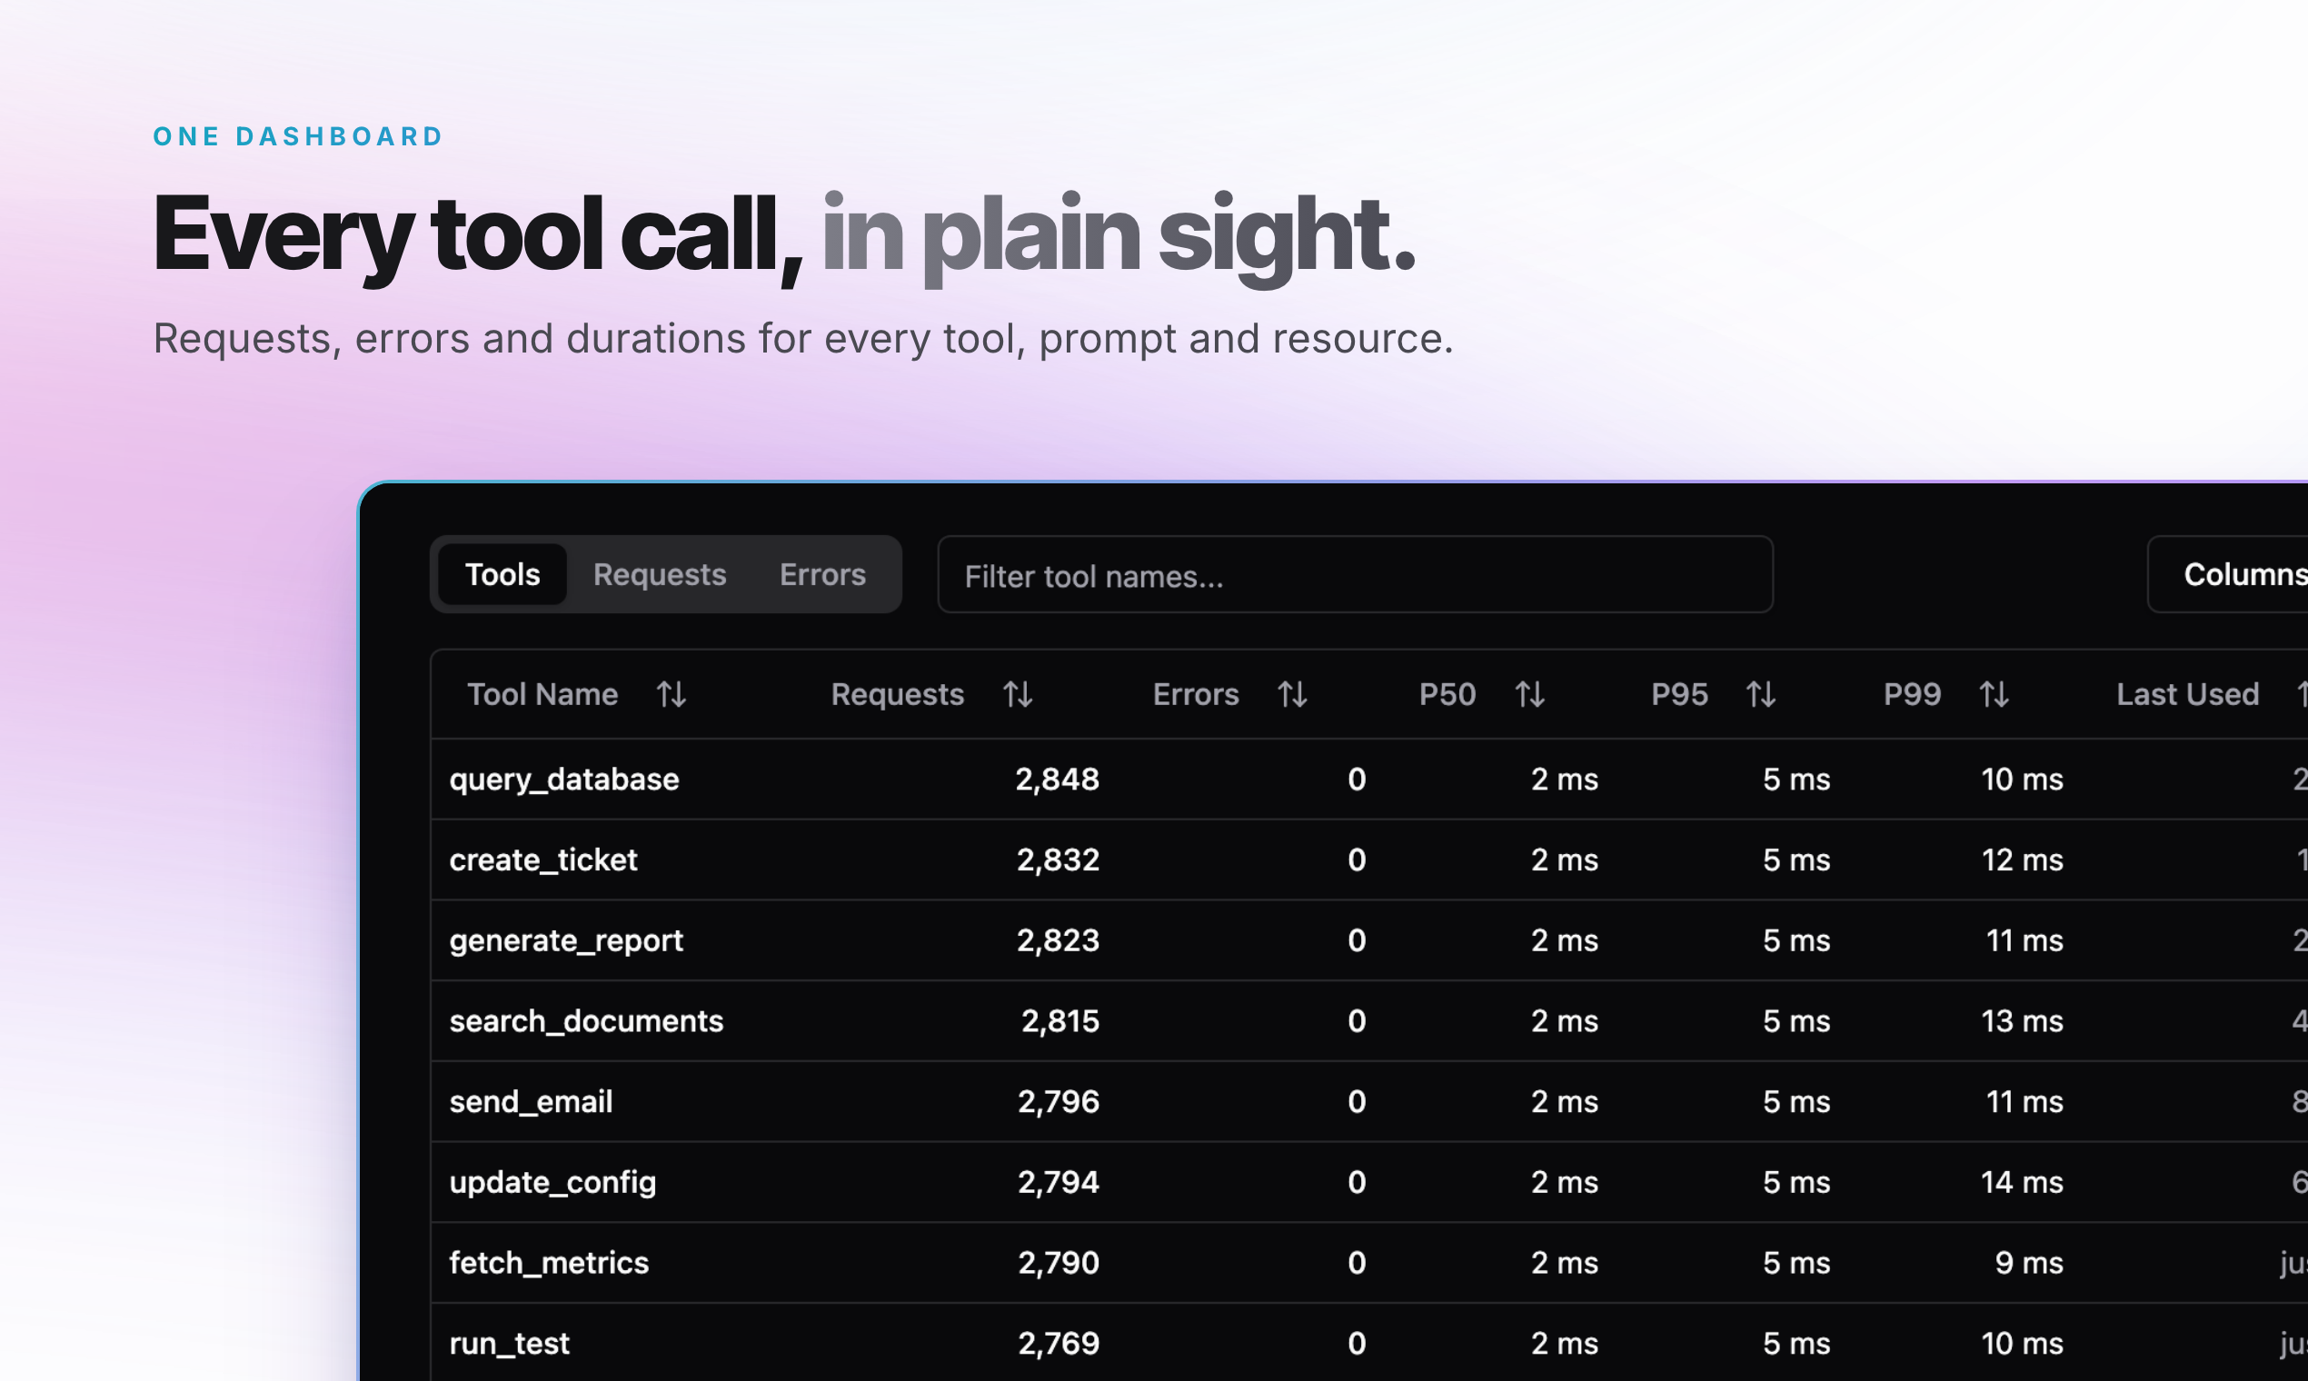Click the P95 value for generate_report
This screenshot has width=2308, height=1381.
[1796, 941]
